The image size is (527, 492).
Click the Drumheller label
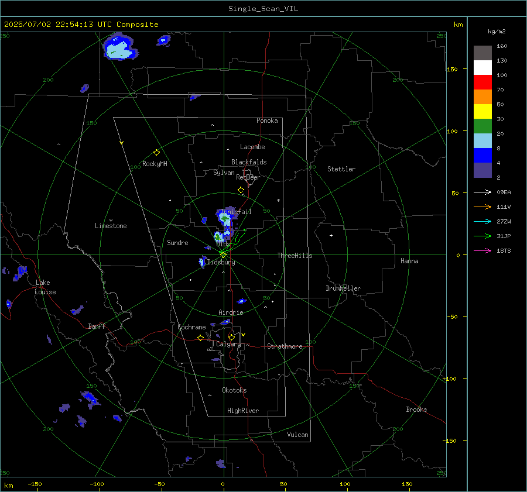[343, 288]
